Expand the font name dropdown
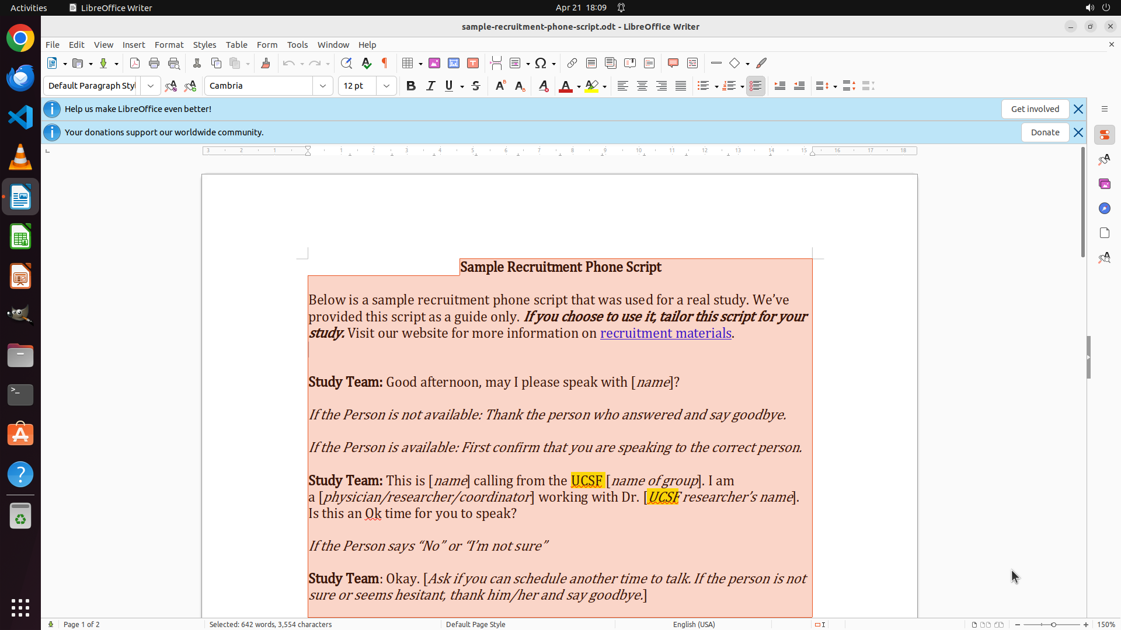Screen dimensions: 1121x630 coord(323,86)
